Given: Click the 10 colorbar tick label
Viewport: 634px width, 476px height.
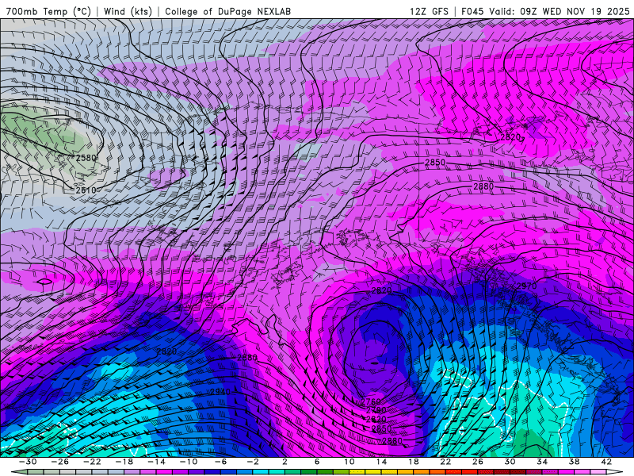Looking at the screenshot, I should (x=349, y=462).
